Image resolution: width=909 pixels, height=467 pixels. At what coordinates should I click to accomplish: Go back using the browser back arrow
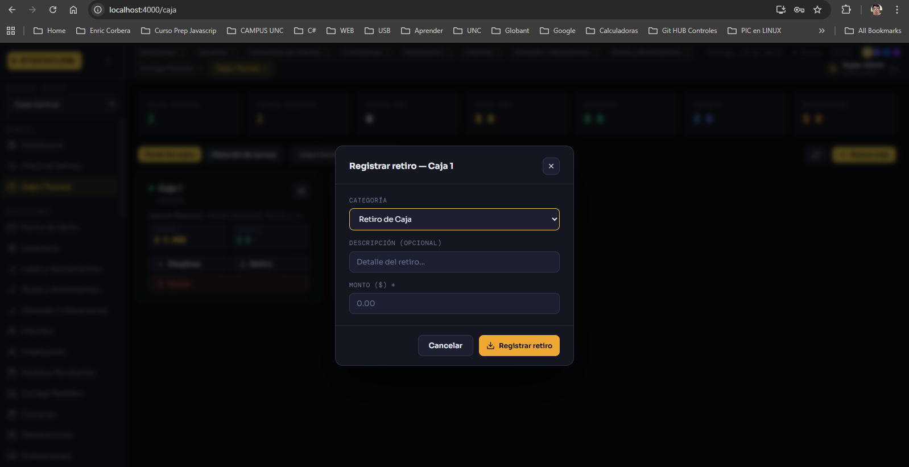[12, 10]
